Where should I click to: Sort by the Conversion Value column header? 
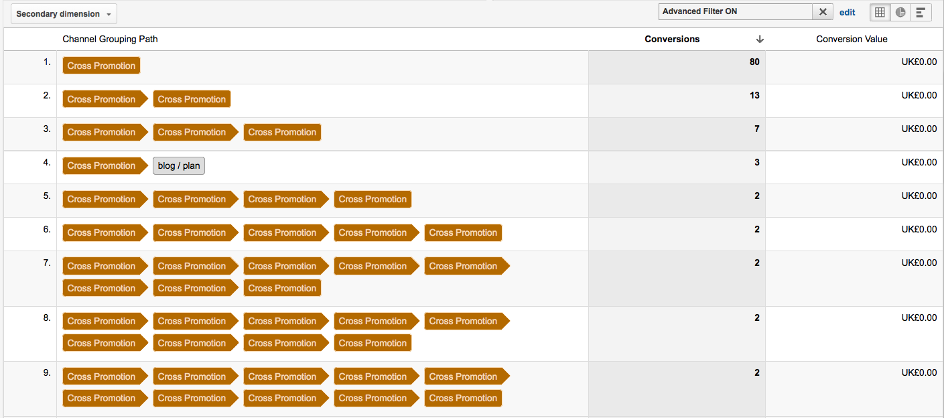[852, 40]
